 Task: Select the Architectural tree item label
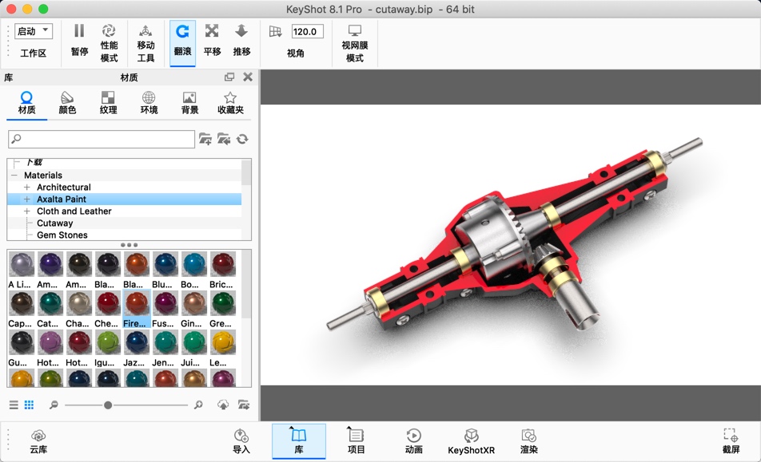tap(64, 187)
